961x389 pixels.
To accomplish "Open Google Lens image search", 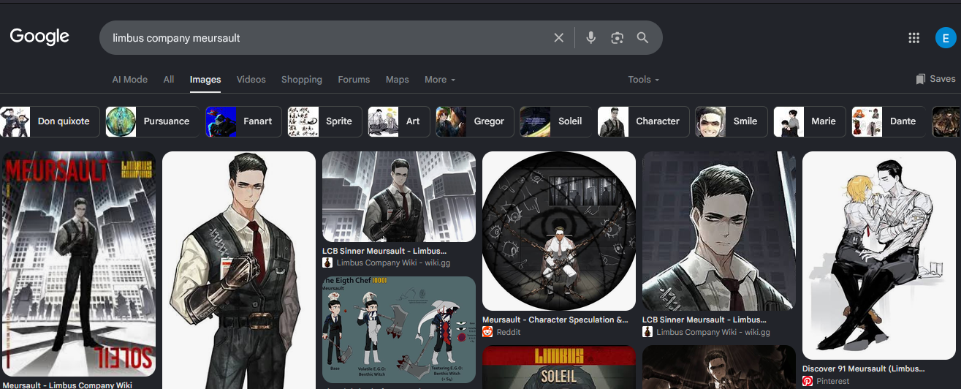I will coord(618,37).
